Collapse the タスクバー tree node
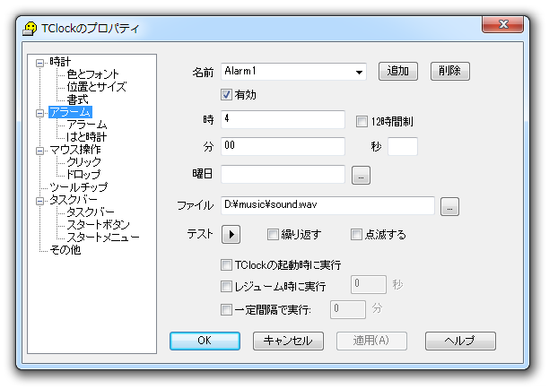This screenshot has width=549, height=389. click(x=39, y=201)
